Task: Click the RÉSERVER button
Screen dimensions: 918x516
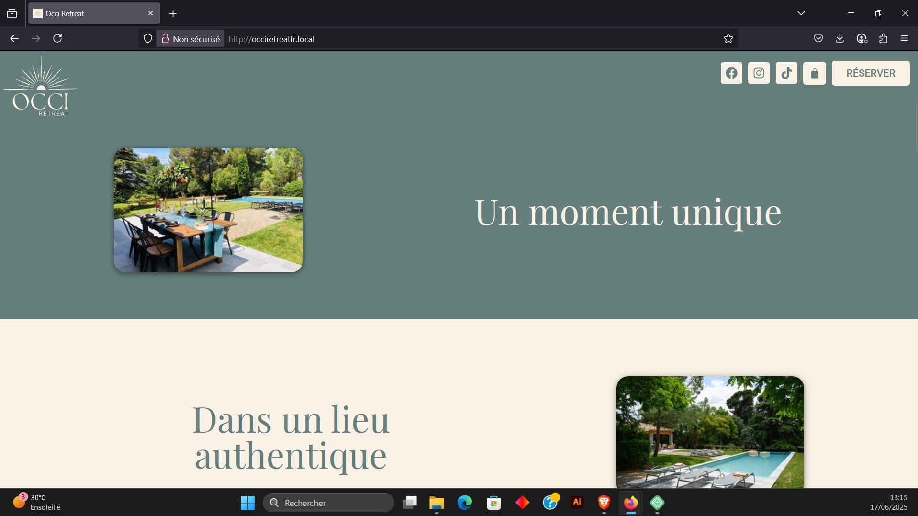Action: point(871,73)
